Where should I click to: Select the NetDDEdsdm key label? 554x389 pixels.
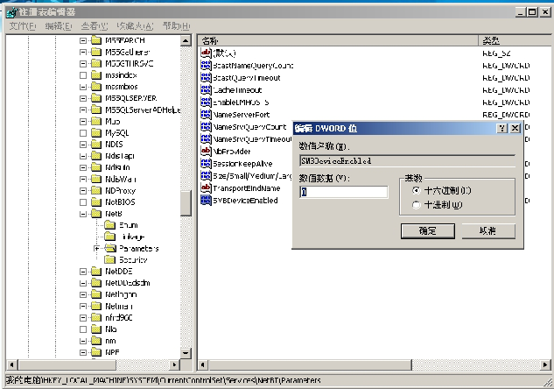coord(128,283)
